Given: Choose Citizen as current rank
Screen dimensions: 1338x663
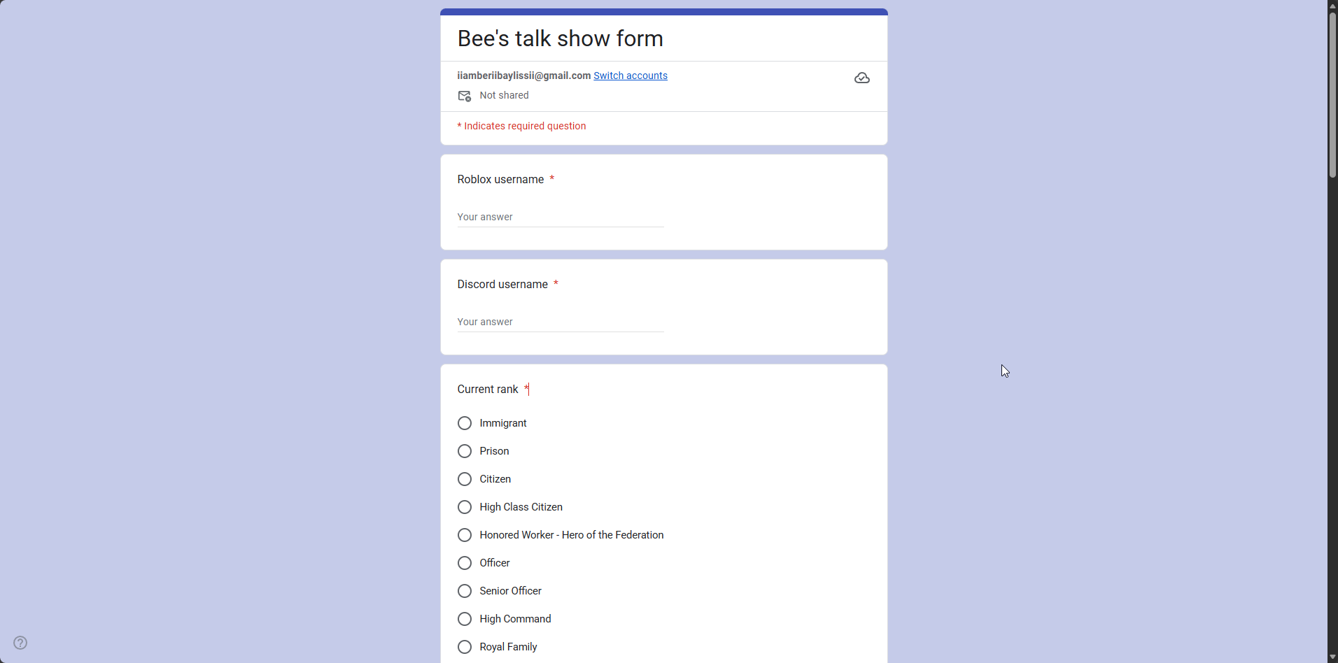Looking at the screenshot, I should point(465,480).
